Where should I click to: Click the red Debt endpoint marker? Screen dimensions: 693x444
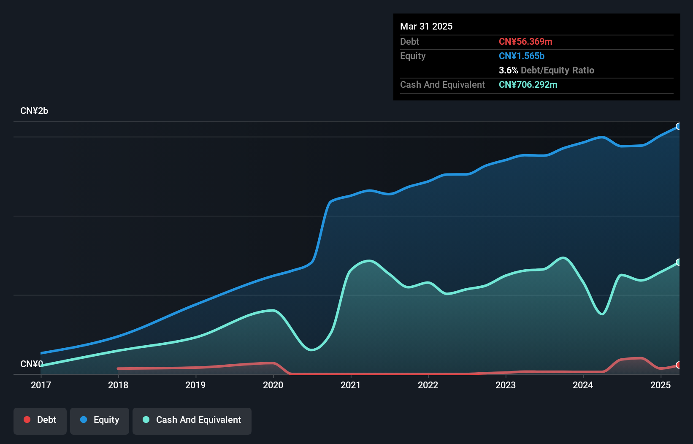pyautogui.click(x=678, y=365)
